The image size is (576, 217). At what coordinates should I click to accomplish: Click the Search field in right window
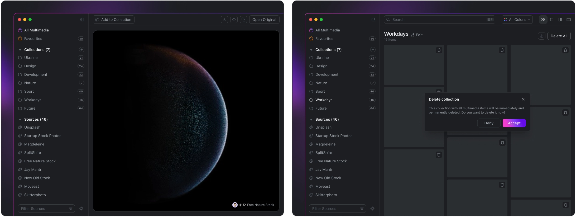click(439, 20)
